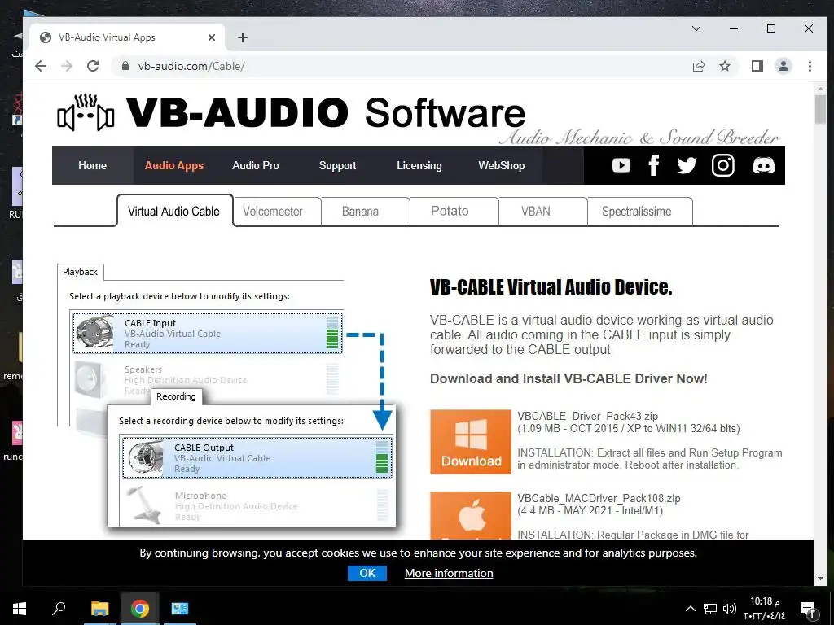The image size is (834, 625).
Task: Open VB-Audio Facebook page icon
Action: pyautogui.click(x=654, y=165)
